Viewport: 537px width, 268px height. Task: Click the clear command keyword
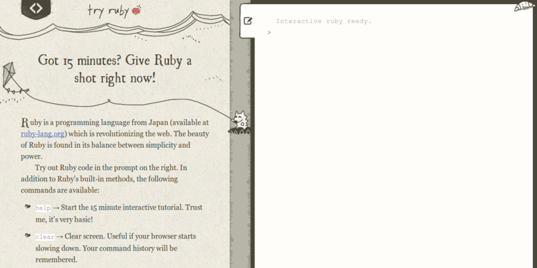pos(45,237)
